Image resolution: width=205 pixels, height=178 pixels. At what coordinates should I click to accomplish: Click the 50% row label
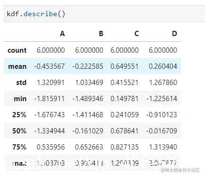[x=19, y=131]
